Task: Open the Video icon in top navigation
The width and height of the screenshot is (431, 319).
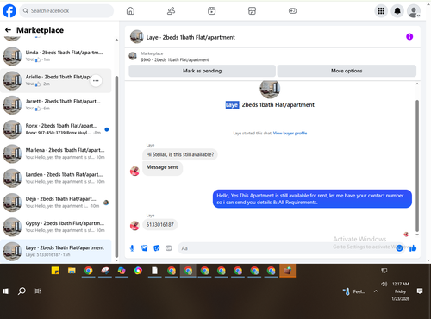Action: point(211,11)
